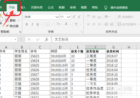Click cell 2018级12班

point(60,75)
